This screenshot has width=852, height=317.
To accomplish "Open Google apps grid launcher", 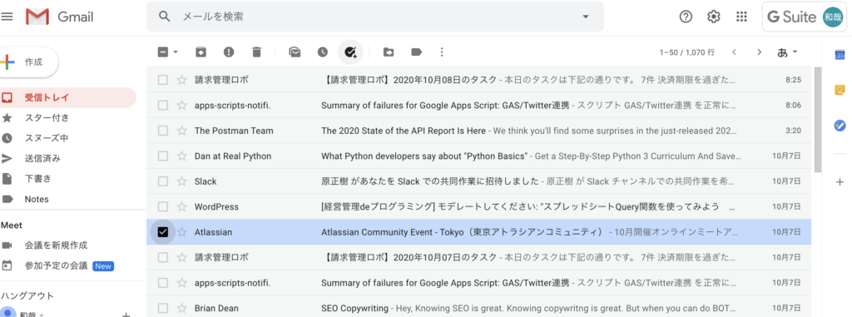I will [741, 17].
